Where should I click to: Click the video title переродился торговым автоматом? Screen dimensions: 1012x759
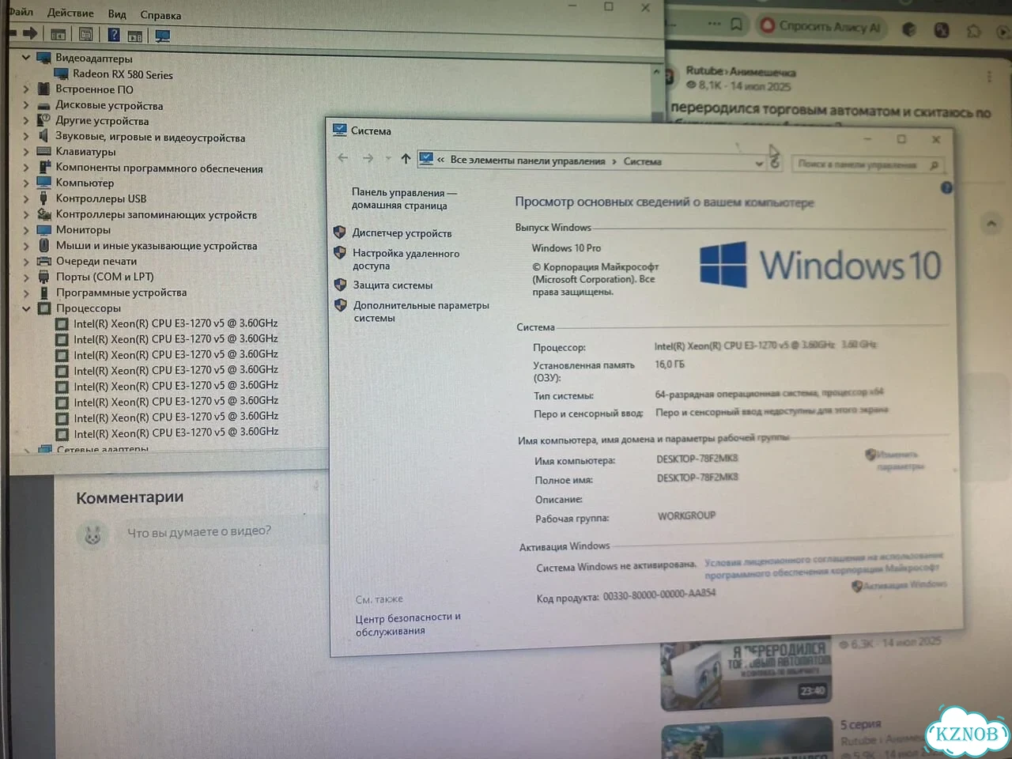(x=830, y=111)
